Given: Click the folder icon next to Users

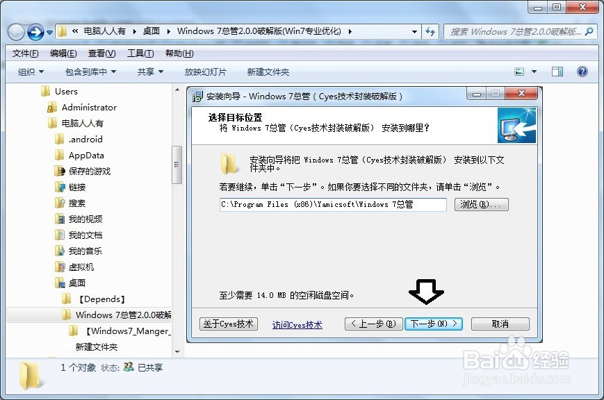Looking at the screenshot, I should (x=45, y=91).
